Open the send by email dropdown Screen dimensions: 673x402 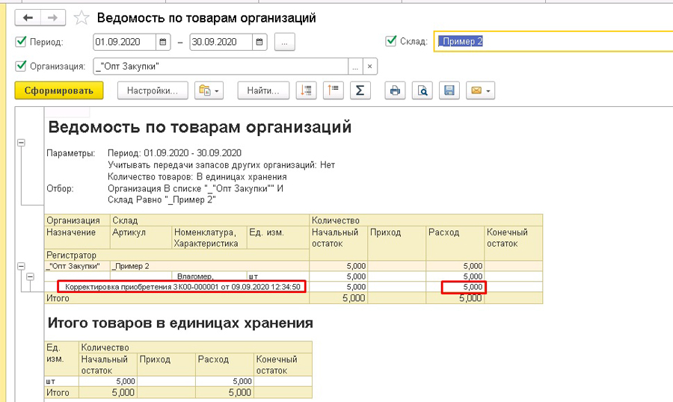tap(480, 91)
